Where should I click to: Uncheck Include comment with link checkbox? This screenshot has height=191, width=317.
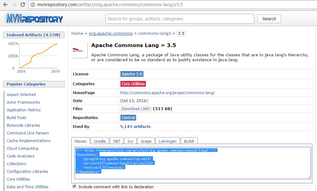coord(74,186)
